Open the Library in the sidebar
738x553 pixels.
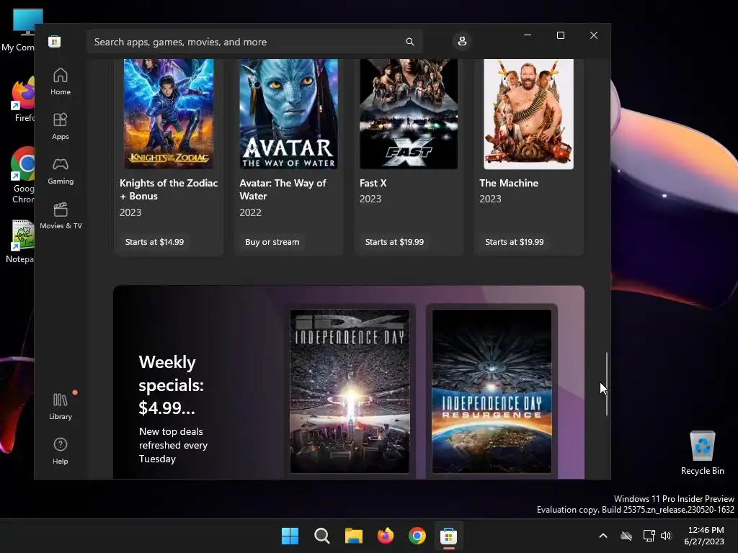(61, 406)
